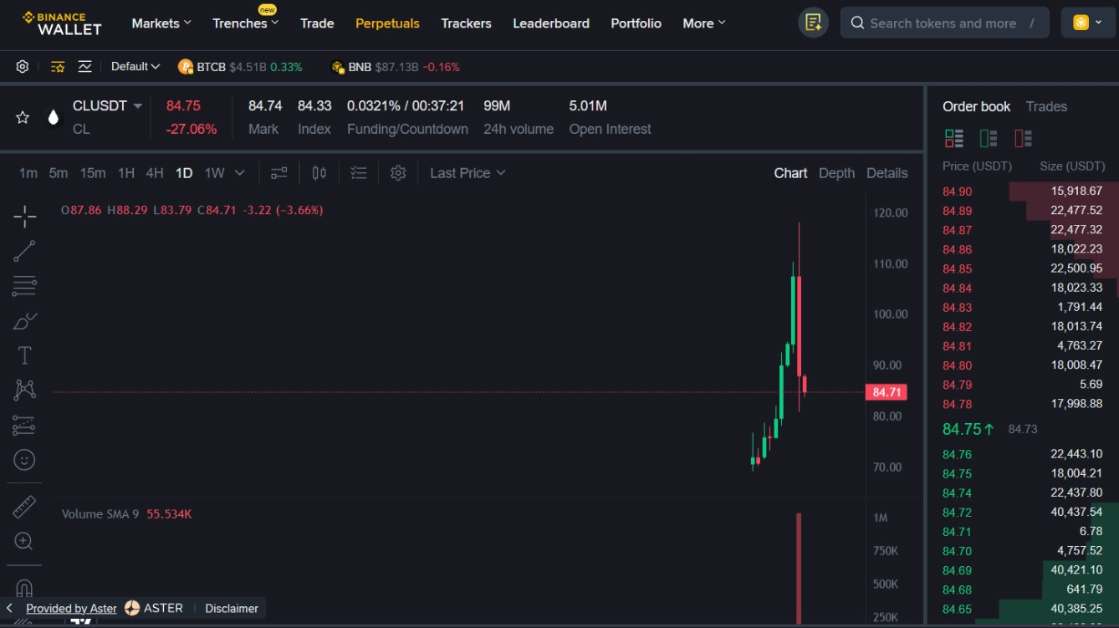Select the crosshair cursor tool
The image size is (1119, 628).
click(24, 216)
